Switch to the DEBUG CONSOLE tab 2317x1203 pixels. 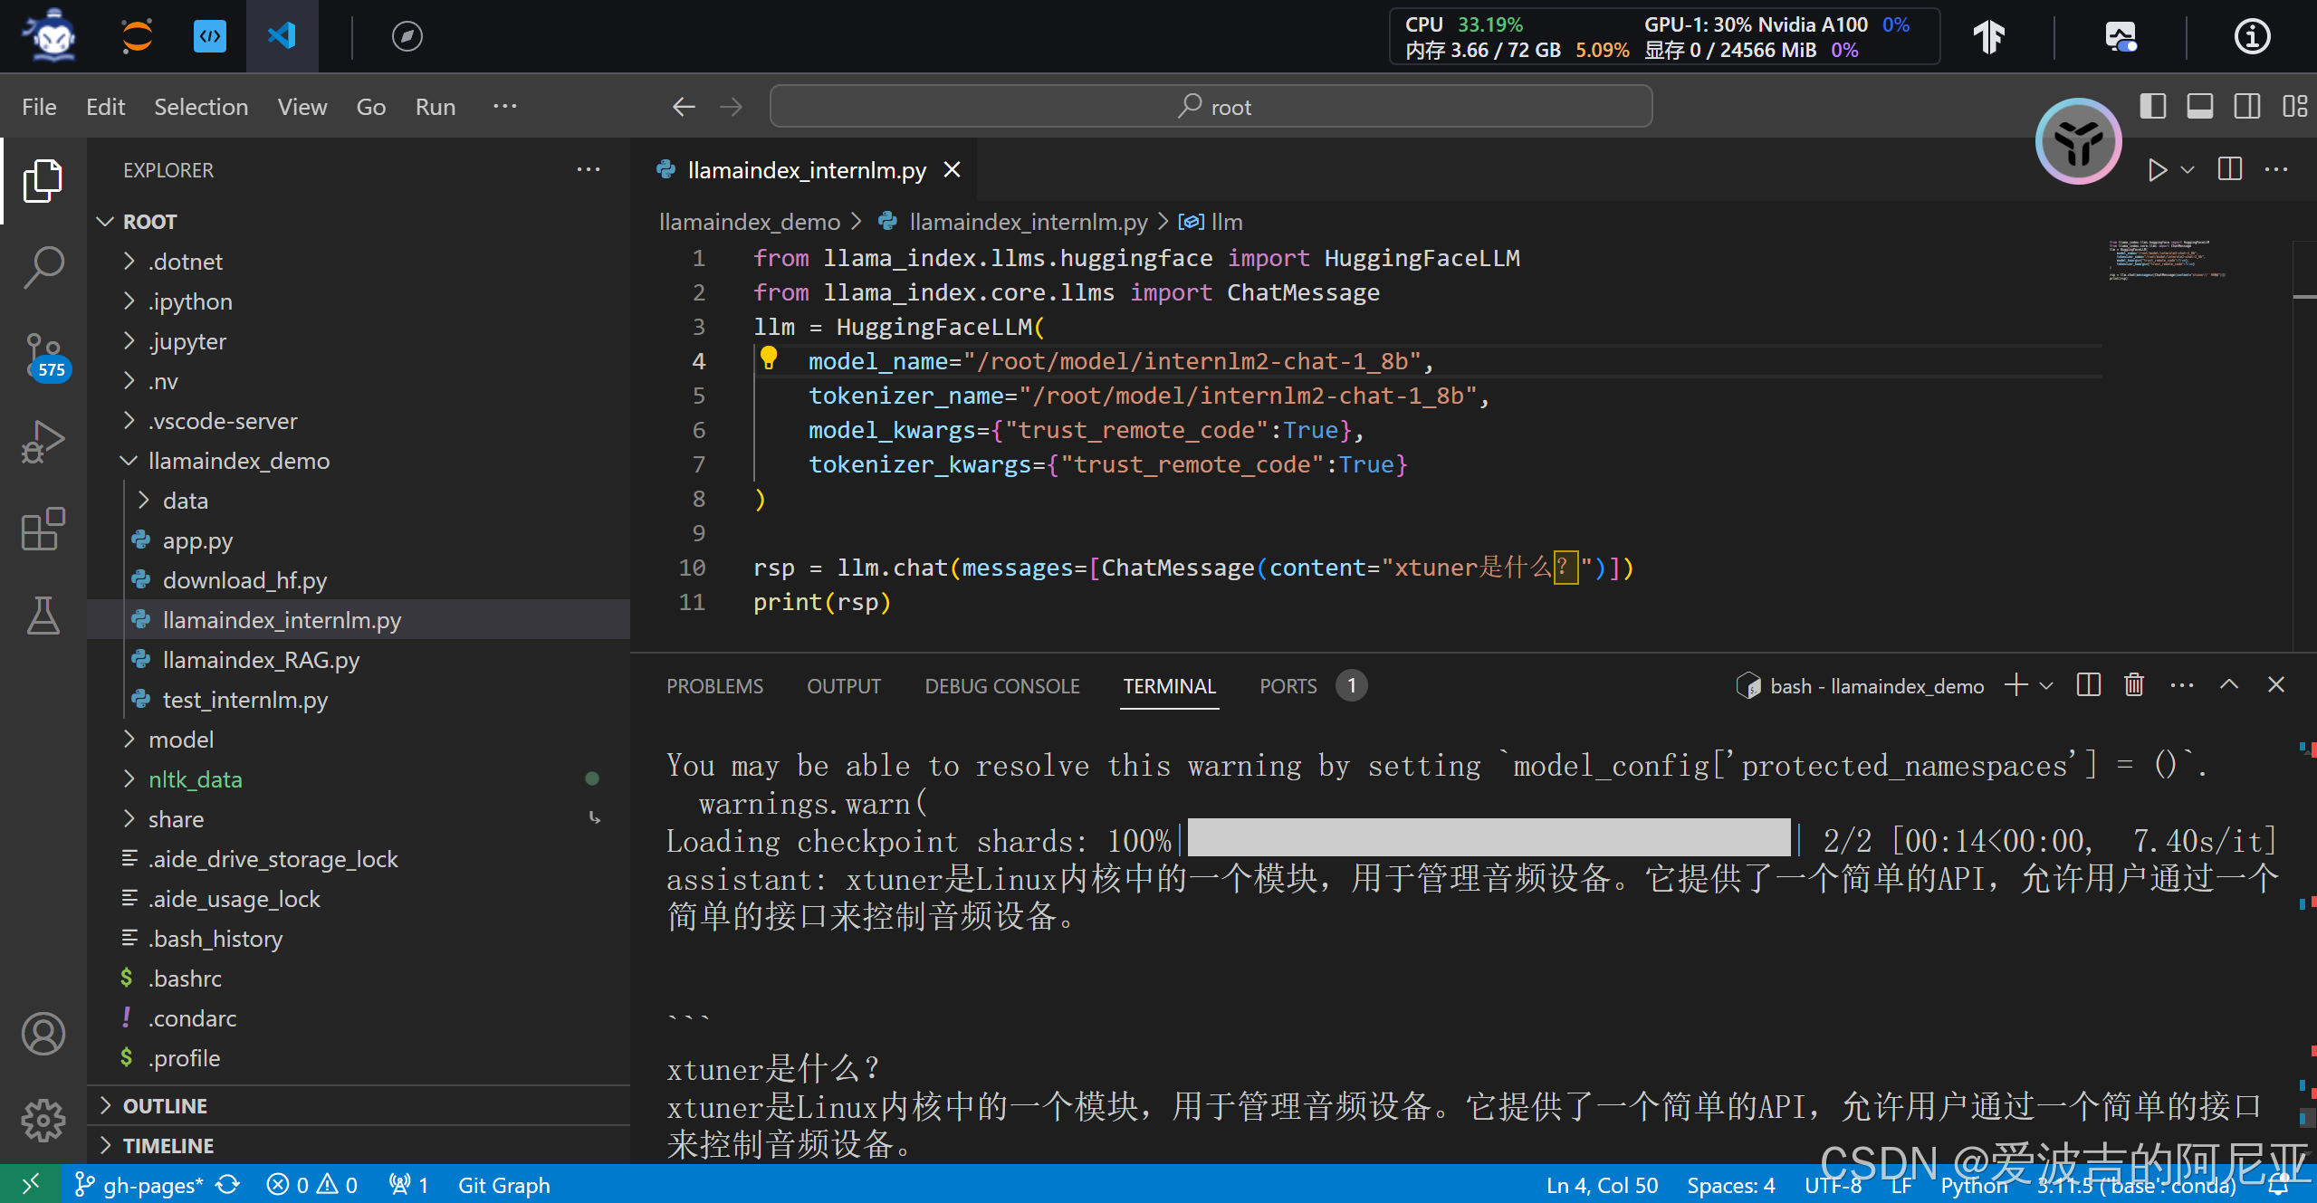click(1001, 686)
